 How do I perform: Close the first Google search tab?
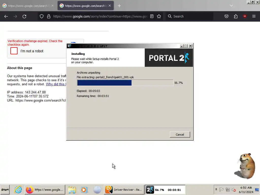point(52,6)
